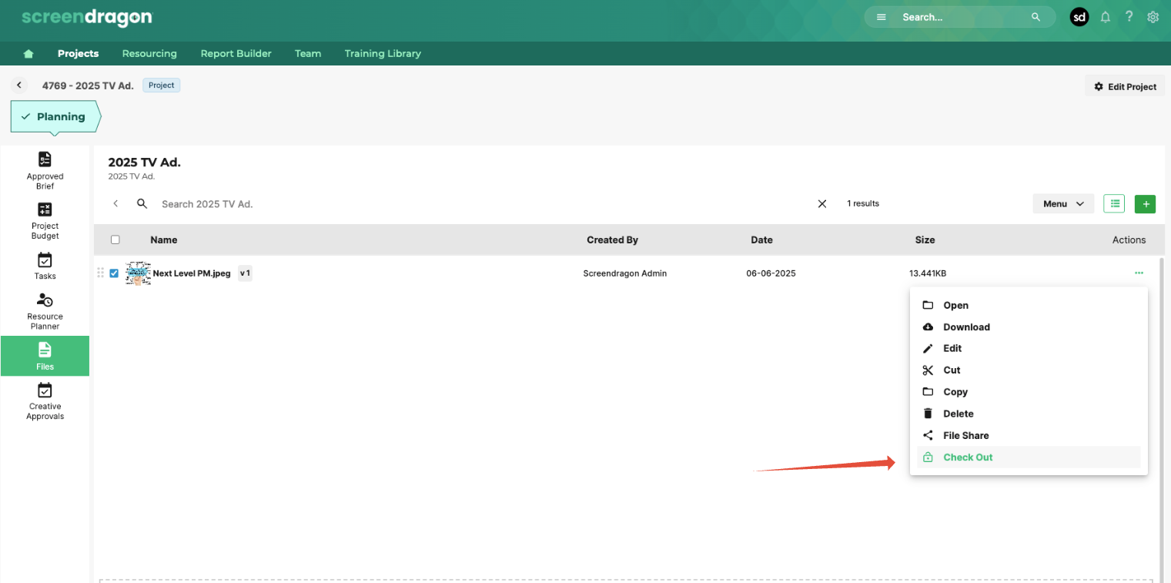Open Resource Planner sidebar item

click(45, 311)
